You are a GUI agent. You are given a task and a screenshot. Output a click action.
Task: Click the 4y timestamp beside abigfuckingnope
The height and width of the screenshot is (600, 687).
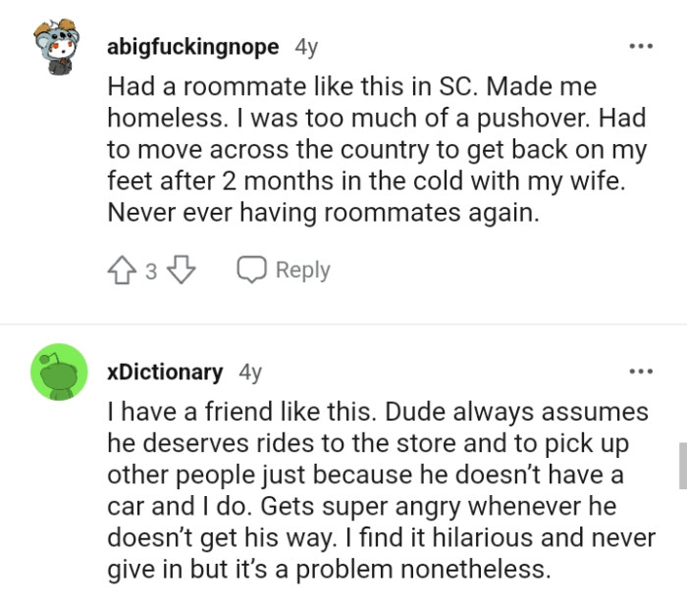click(x=305, y=46)
